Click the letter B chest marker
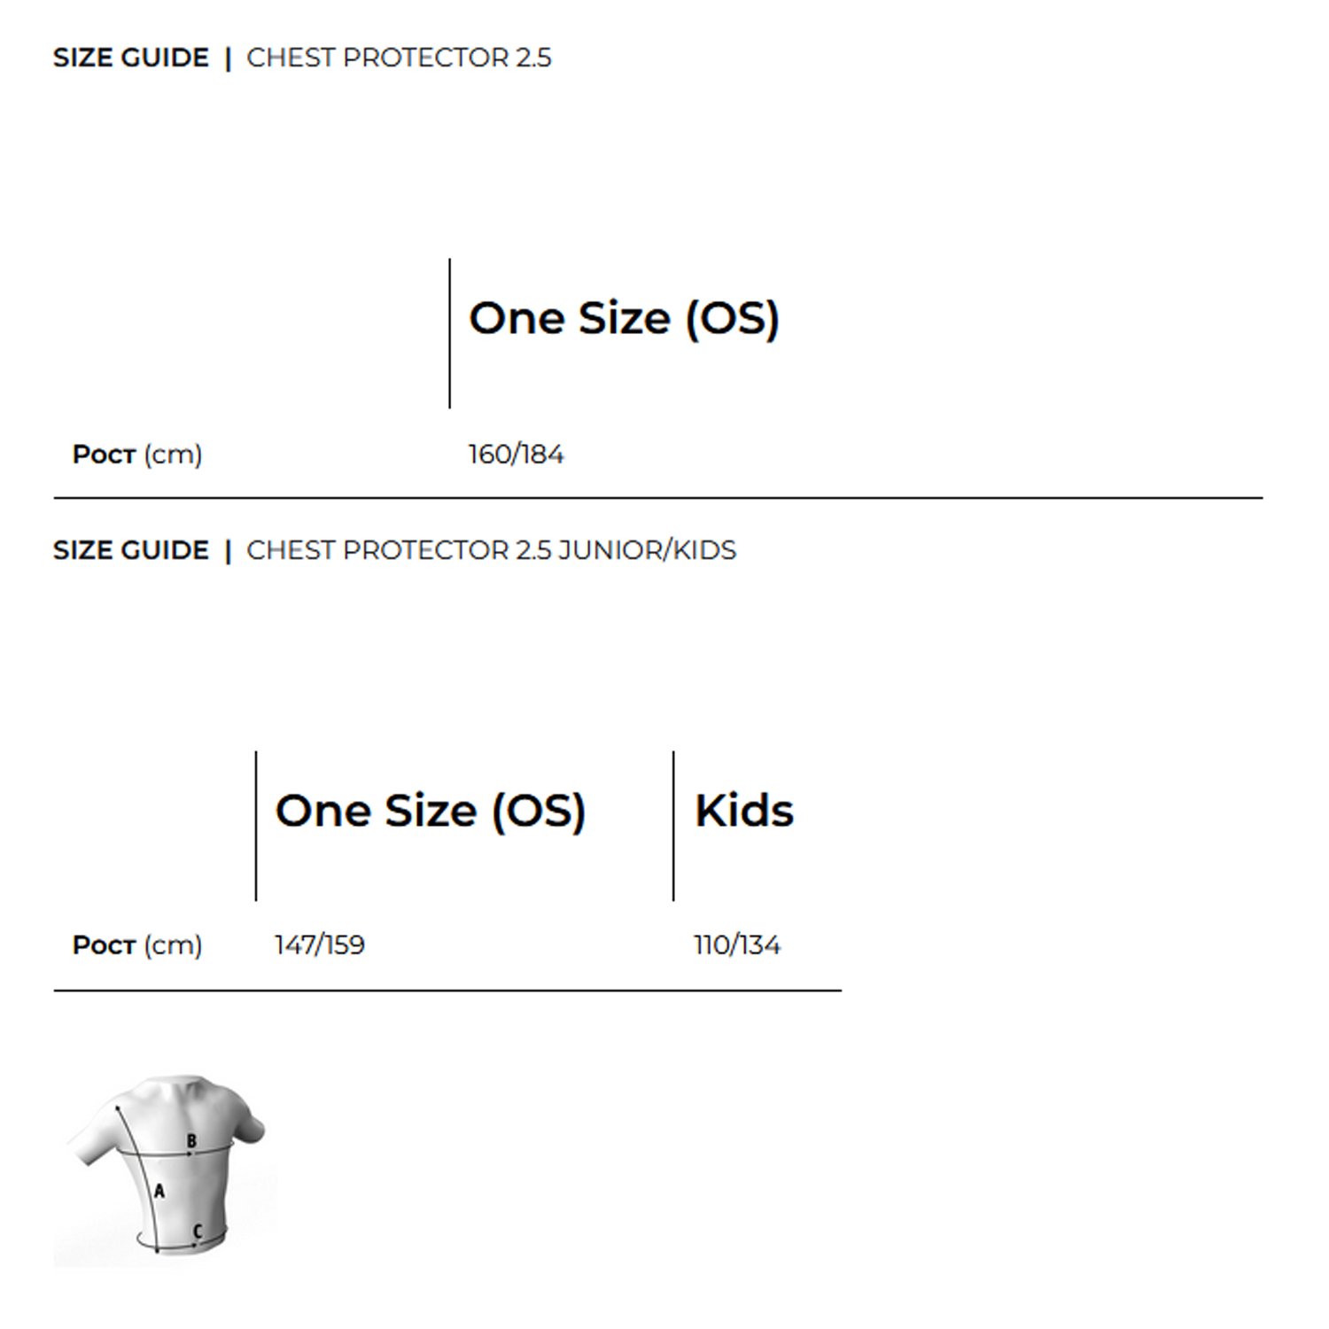This screenshot has width=1329, height=1329. (x=191, y=1141)
